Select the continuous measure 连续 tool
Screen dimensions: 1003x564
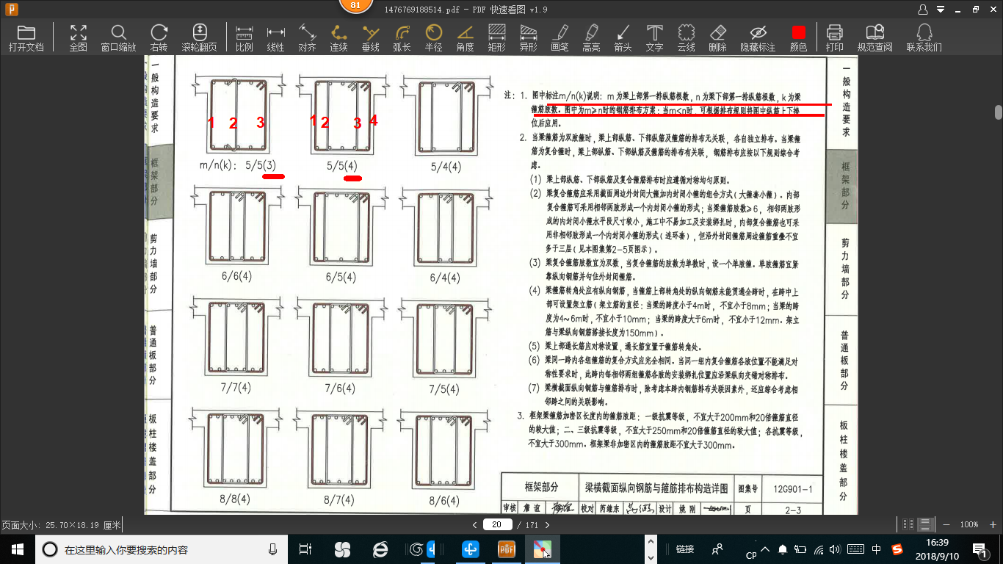[x=338, y=37]
